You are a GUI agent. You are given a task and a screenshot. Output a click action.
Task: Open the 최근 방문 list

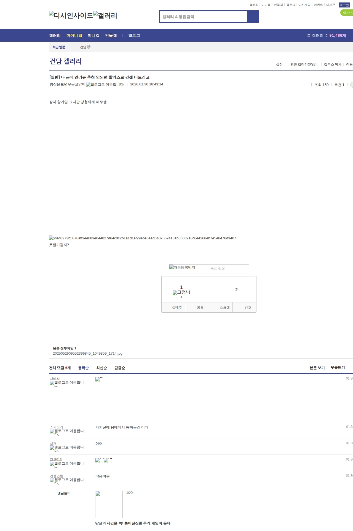[x=59, y=47]
